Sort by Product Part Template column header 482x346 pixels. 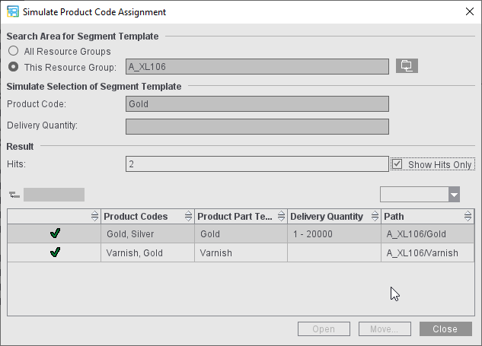pyautogui.click(x=235, y=217)
